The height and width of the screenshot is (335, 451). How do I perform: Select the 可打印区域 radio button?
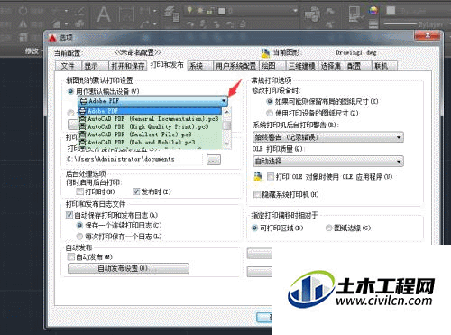(255, 228)
